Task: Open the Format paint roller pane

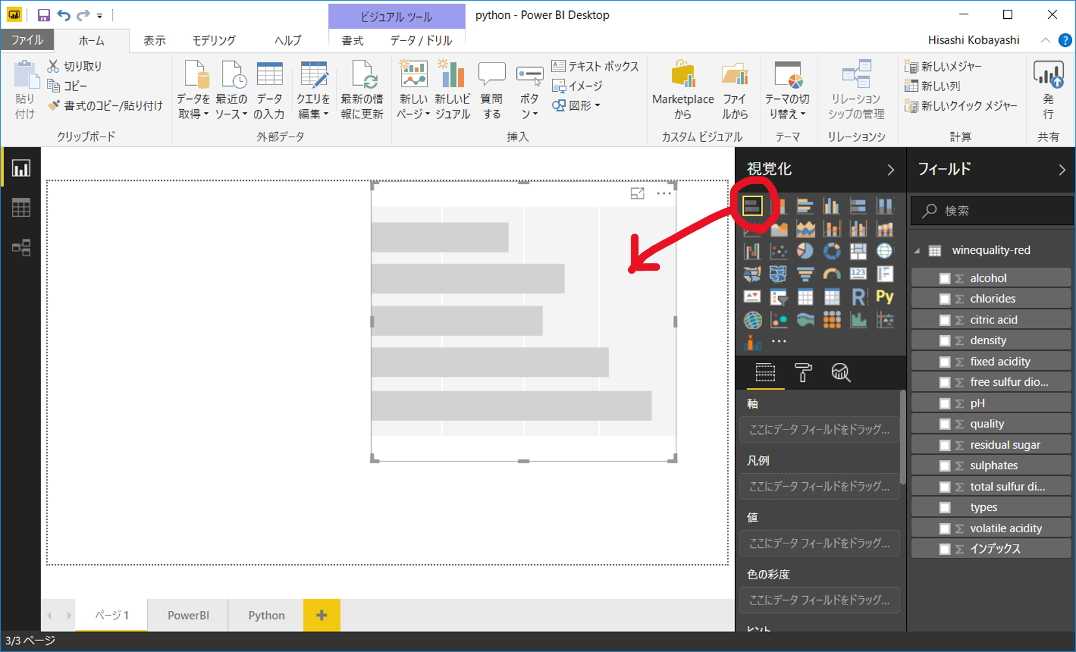Action: tap(803, 372)
